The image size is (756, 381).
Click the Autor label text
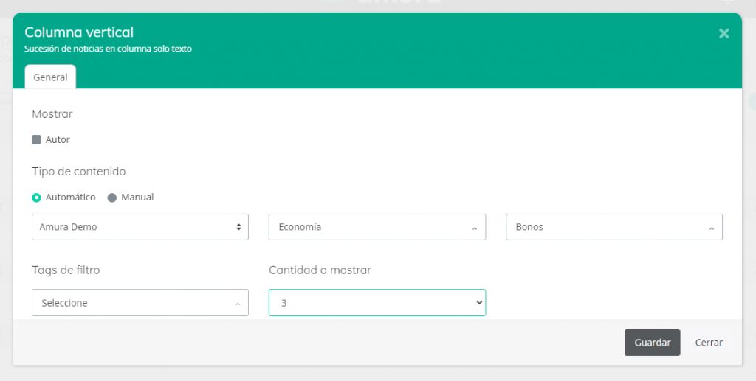(x=58, y=139)
